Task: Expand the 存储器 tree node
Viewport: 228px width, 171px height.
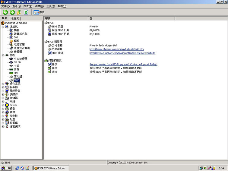Action: point(3,98)
